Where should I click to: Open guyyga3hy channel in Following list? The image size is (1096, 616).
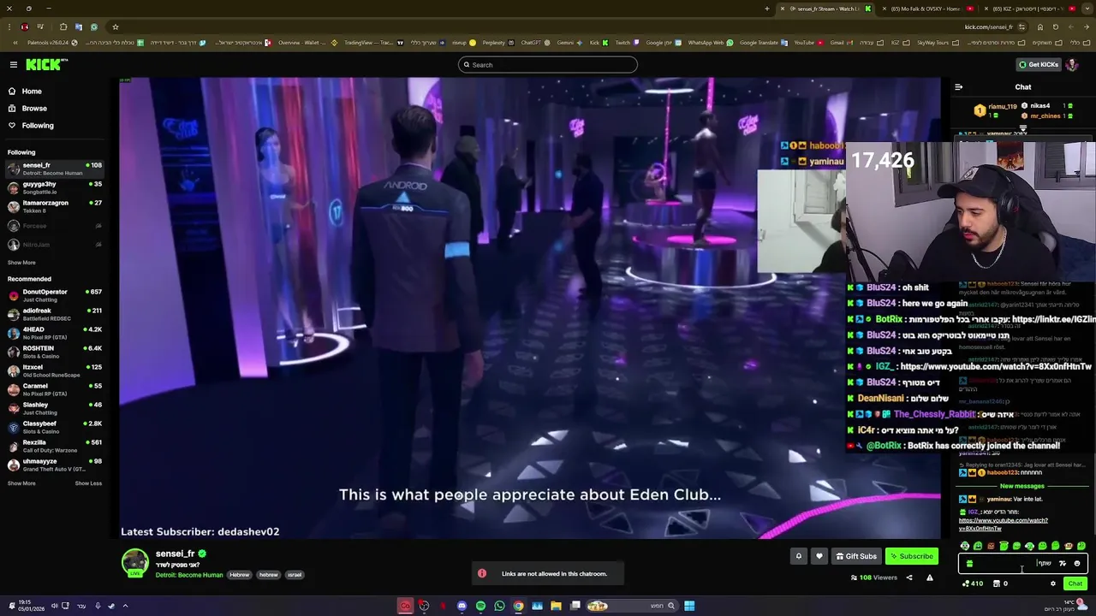tap(55, 187)
